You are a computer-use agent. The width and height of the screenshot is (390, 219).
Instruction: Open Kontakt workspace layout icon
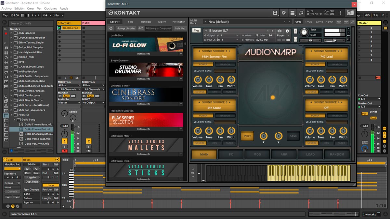click(292, 13)
